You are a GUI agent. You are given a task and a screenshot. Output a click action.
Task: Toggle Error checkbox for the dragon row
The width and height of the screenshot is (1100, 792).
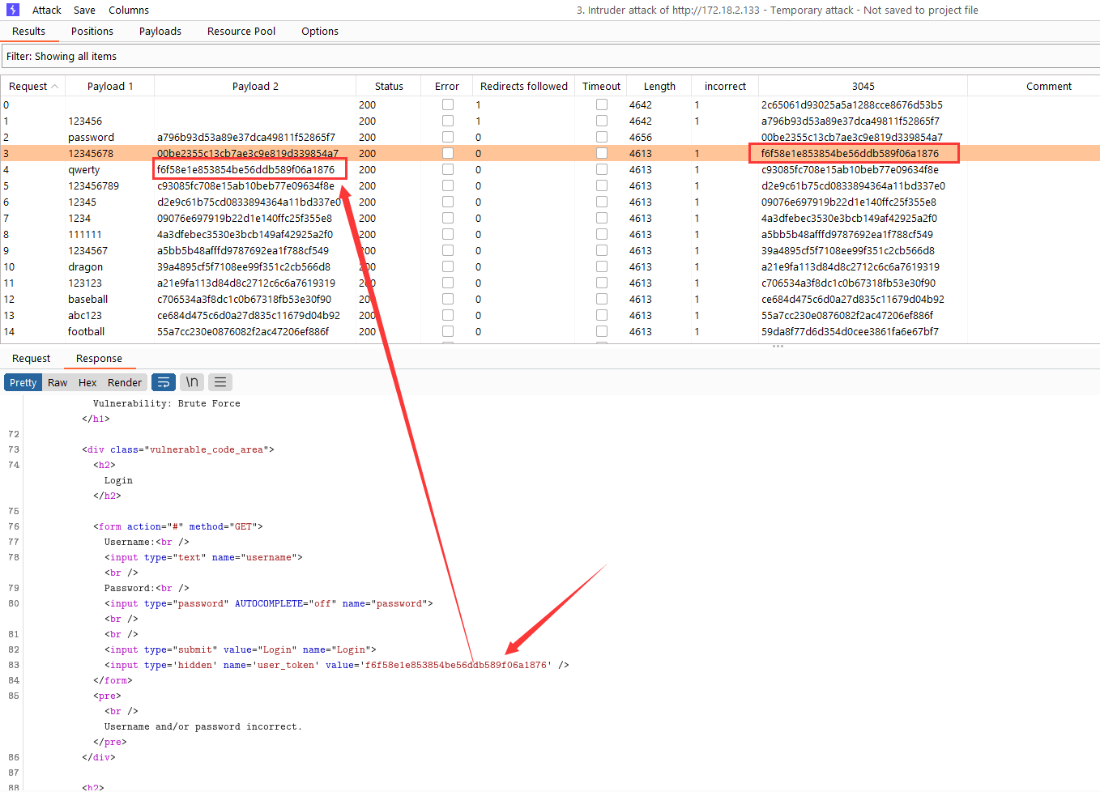point(448,266)
